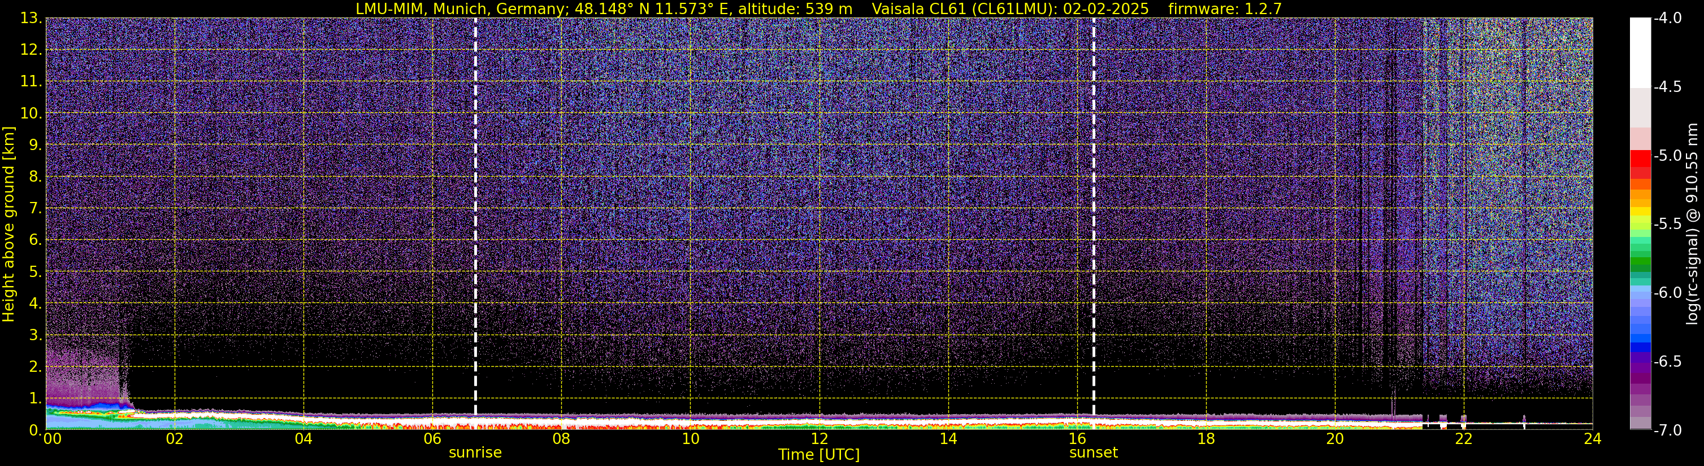
Task: Select the "7." height axis tick label
Action: click(x=36, y=209)
